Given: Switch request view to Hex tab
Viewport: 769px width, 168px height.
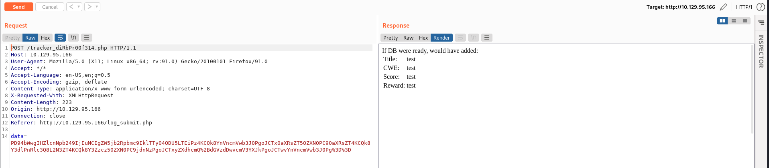Looking at the screenshot, I should 45,38.
